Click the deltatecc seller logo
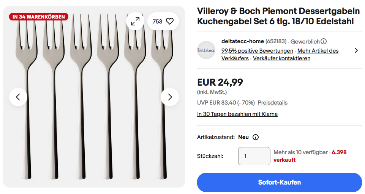 206,50
